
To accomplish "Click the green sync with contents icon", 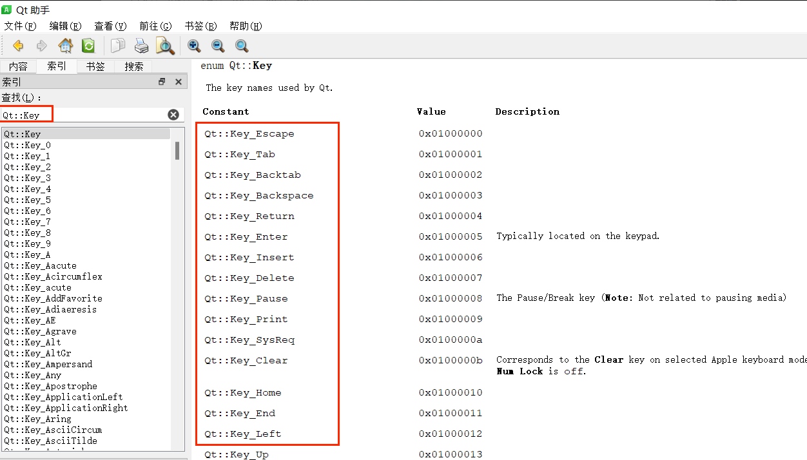I will pos(88,46).
